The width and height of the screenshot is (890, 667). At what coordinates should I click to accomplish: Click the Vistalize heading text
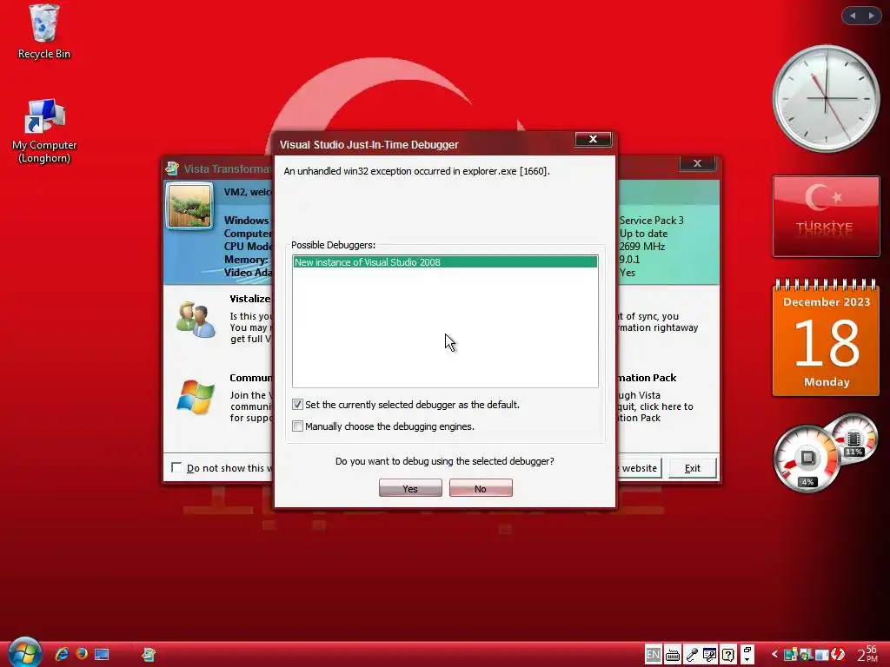tap(250, 299)
